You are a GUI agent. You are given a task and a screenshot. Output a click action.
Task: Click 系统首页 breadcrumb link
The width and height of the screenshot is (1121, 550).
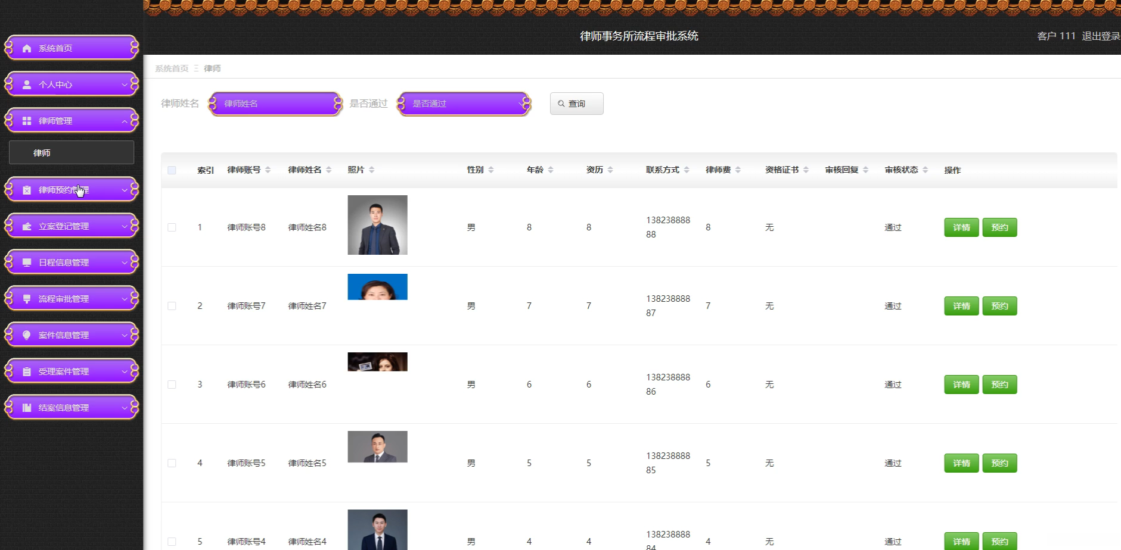pyautogui.click(x=172, y=68)
